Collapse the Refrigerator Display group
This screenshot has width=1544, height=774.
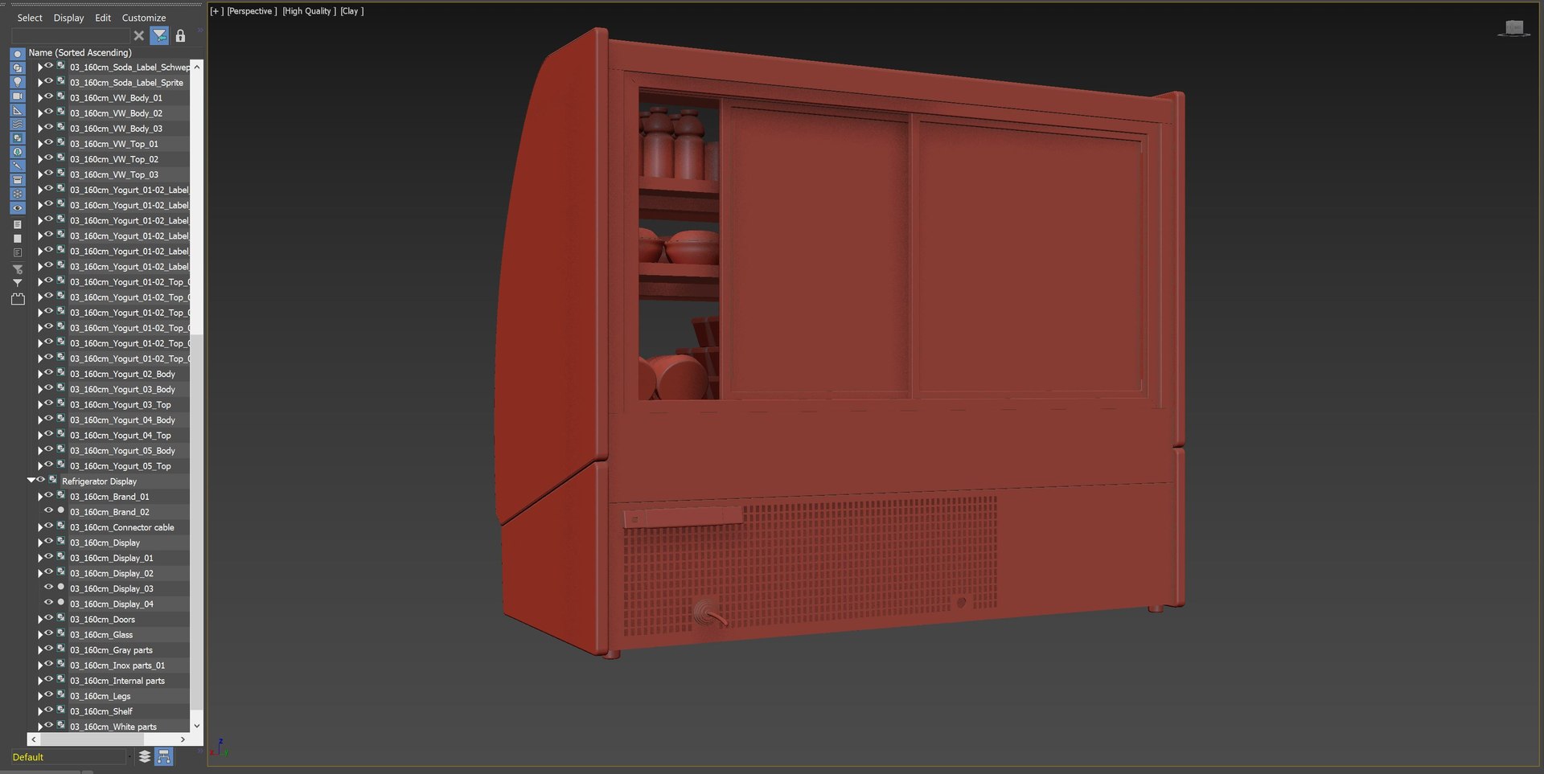pyautogui.click(x=31, y=480)
